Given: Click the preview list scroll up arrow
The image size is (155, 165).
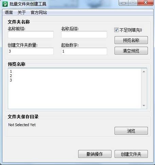Looking at the screenshot, I should (x=144, y=72).
